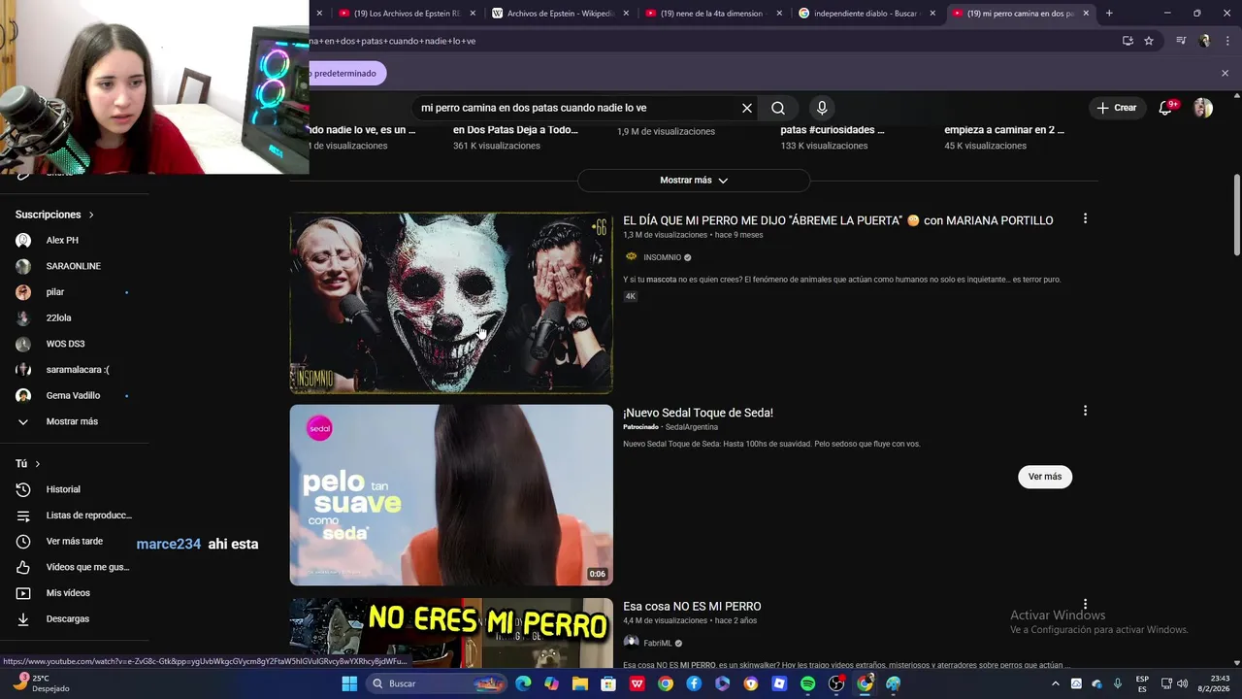This screenshot has height=699, width=1242.
Task: Dismiss the predeterminado banner
Action: [1225, 73]
